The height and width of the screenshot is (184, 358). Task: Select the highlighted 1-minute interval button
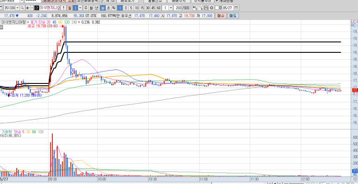pos(120,8)
